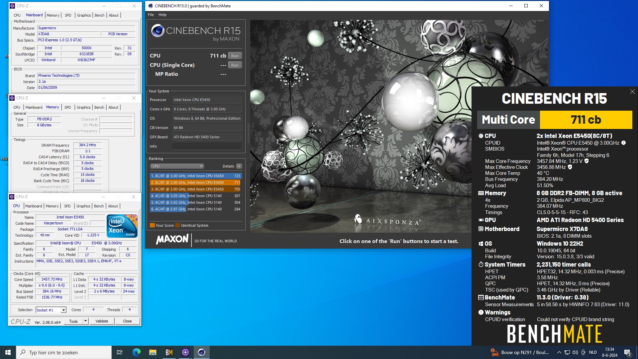Switch to CPU-Z via purple taskbar icon

pyautogui.click(x=185, y=352)
